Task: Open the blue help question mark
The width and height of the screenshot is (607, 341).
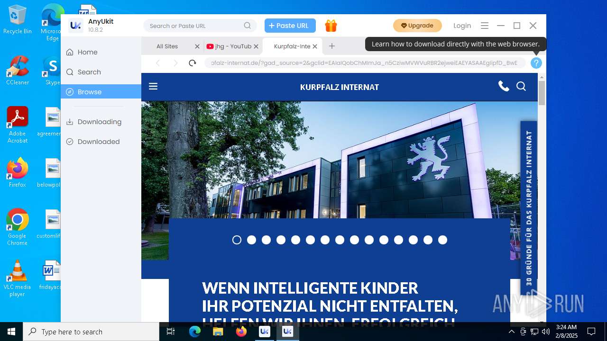Action: click(536, 63)
